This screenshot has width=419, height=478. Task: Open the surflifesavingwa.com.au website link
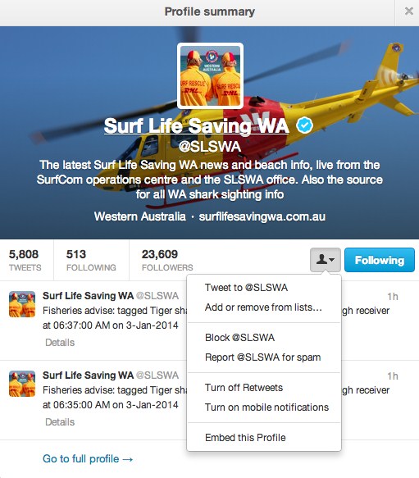coord(262,216)
